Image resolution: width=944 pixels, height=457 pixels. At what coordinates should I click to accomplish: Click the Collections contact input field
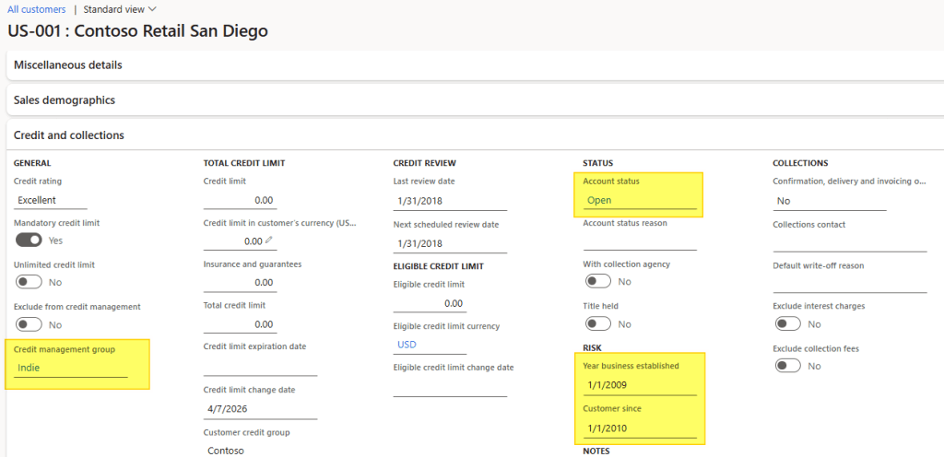[x=849, y=242]
